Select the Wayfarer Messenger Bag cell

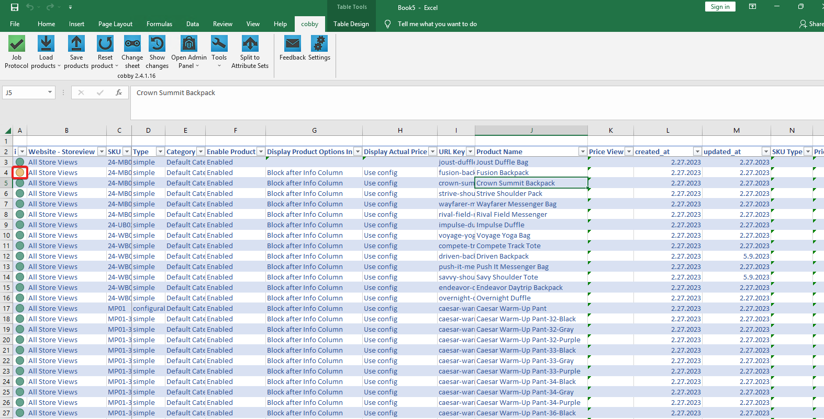pyautogui.click(x=531, y=204)
